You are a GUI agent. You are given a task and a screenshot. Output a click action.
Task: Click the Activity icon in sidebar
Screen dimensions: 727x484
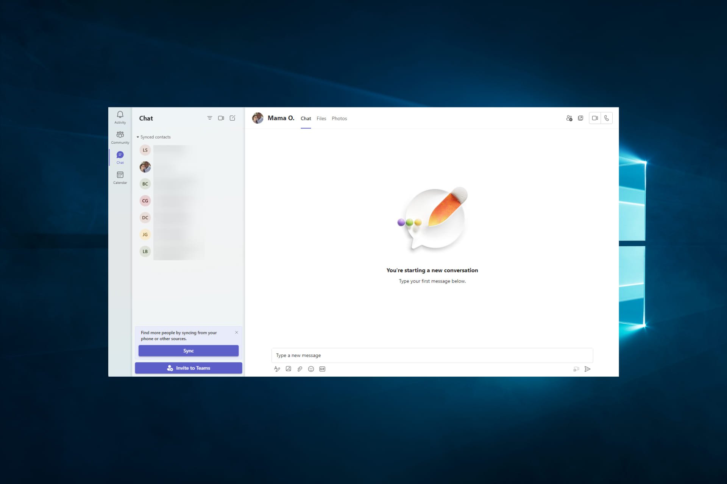point(120,116)
